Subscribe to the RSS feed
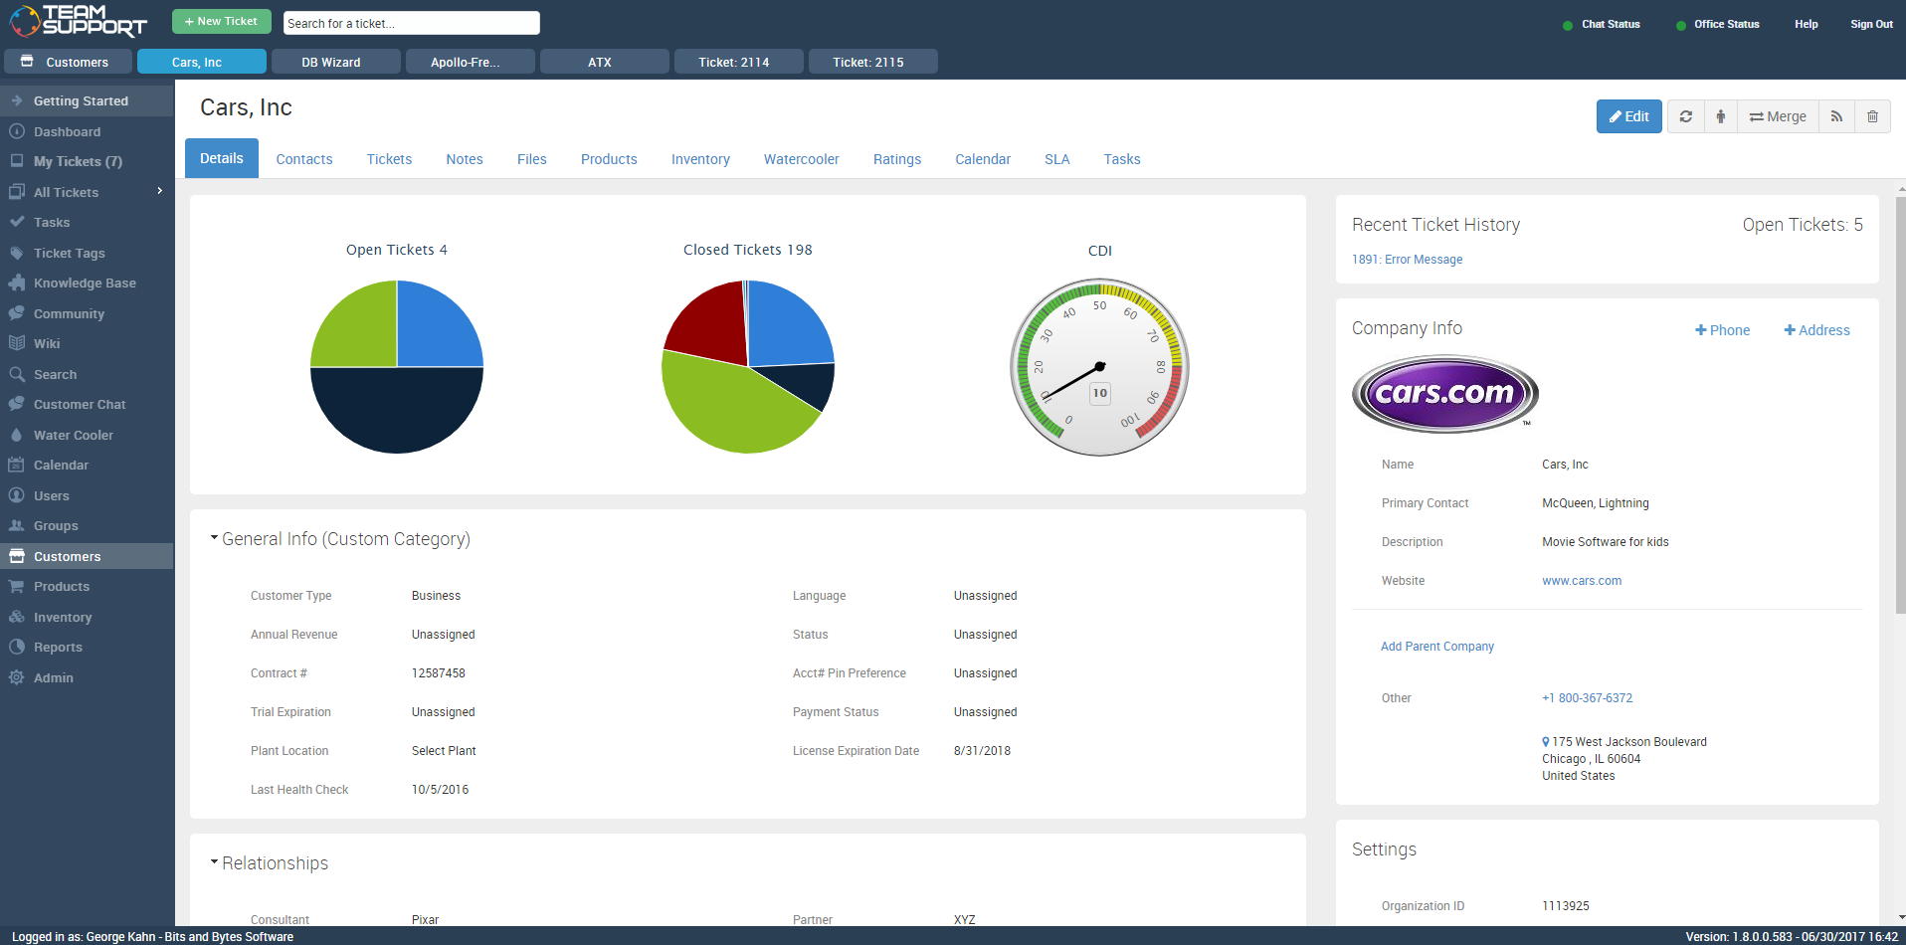 [1835, 116]
